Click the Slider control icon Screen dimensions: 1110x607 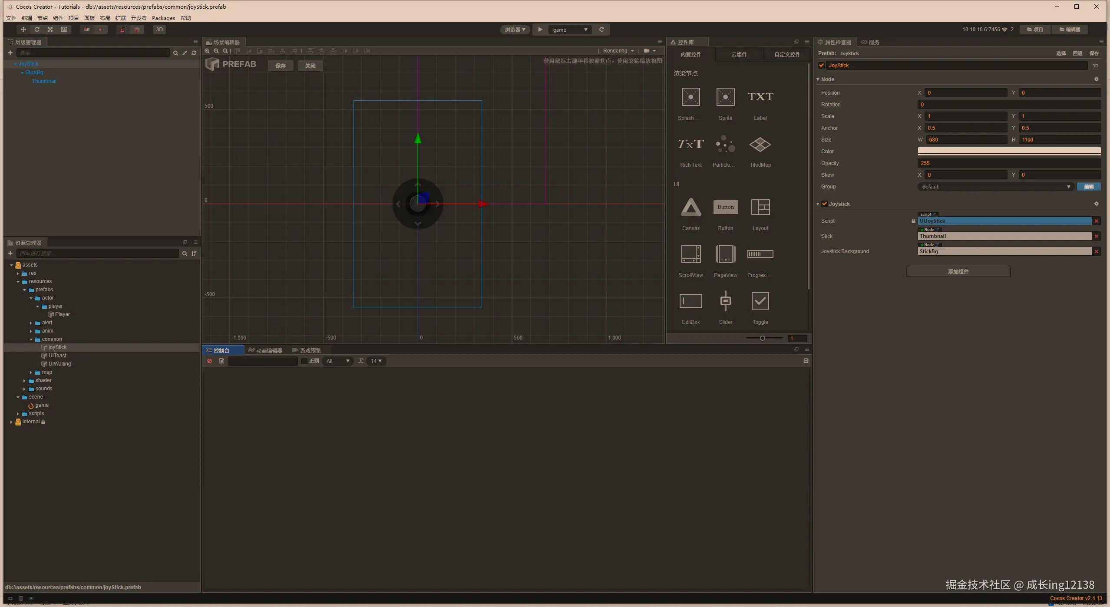click(x=725, y=301)
